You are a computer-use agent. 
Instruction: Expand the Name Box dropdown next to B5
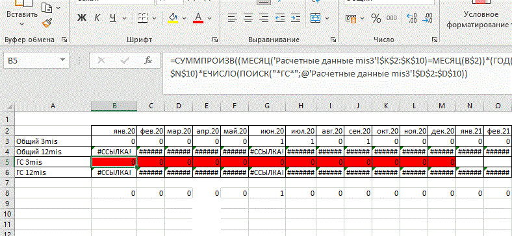click(62, 60)
